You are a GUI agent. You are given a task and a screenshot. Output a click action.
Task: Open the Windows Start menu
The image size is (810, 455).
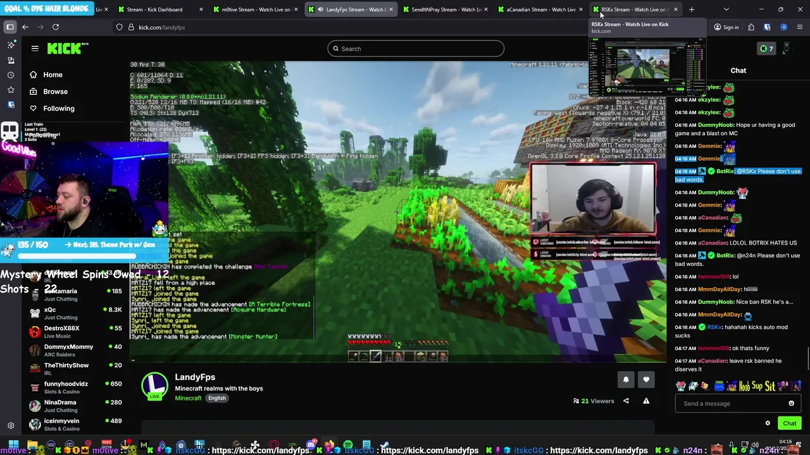tap(13, 444)
